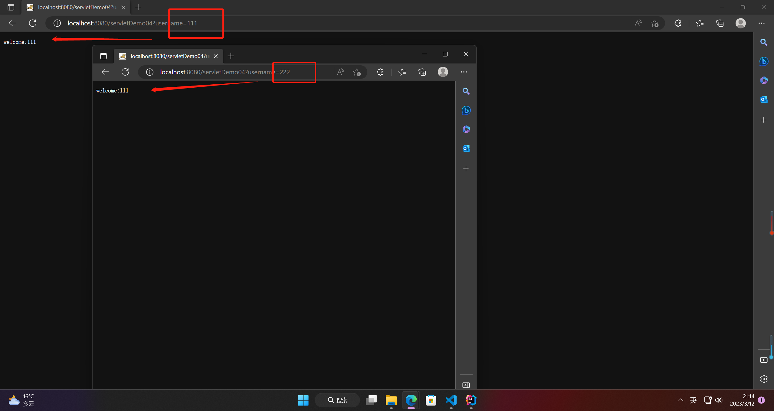
Task: Open Task View on taskbar
Action: pos(371,400)
